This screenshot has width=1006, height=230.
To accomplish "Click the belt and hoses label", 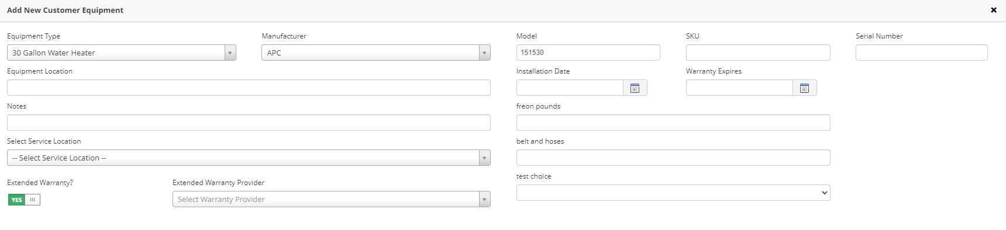I will point(540,141).
